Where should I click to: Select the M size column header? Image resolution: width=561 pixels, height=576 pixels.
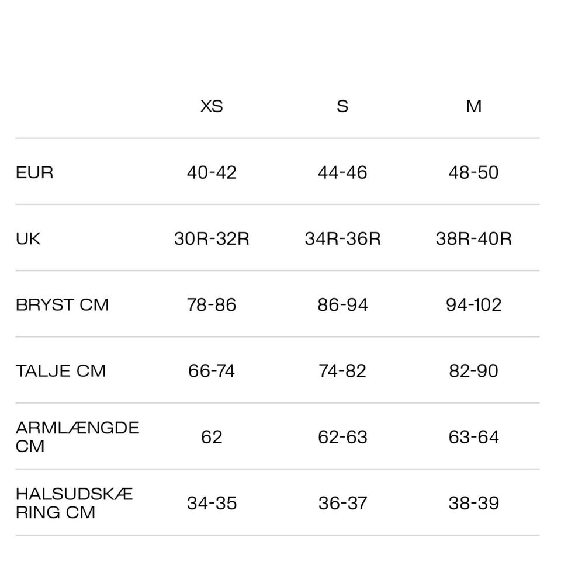click(x=473, y=106)
